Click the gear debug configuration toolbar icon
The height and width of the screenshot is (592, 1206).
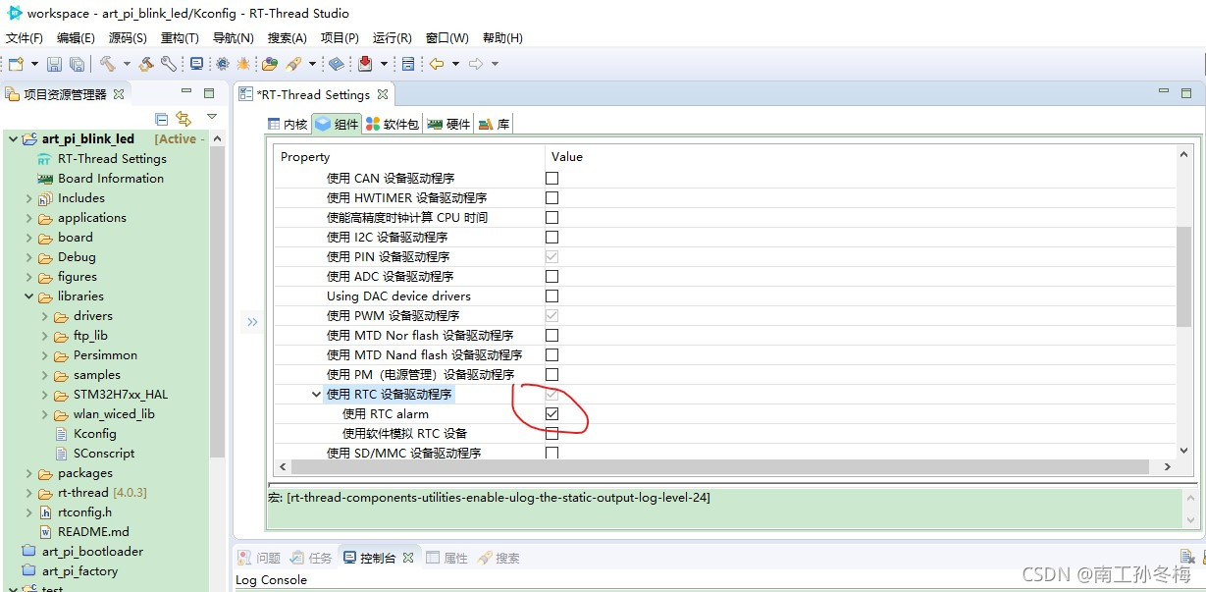(223, 64)
